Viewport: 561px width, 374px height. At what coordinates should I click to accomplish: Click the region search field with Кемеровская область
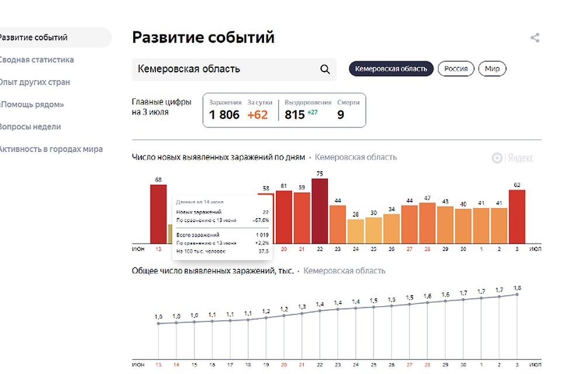[x=225, y=70]
